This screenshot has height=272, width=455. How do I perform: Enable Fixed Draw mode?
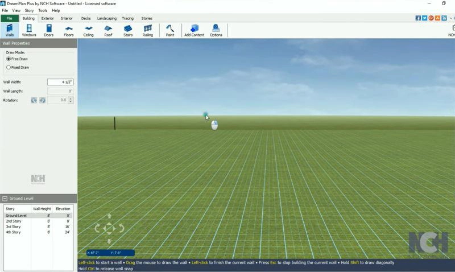(x=9, y=67)
